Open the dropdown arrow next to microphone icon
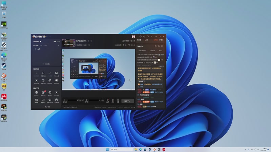 pos(66,100)
